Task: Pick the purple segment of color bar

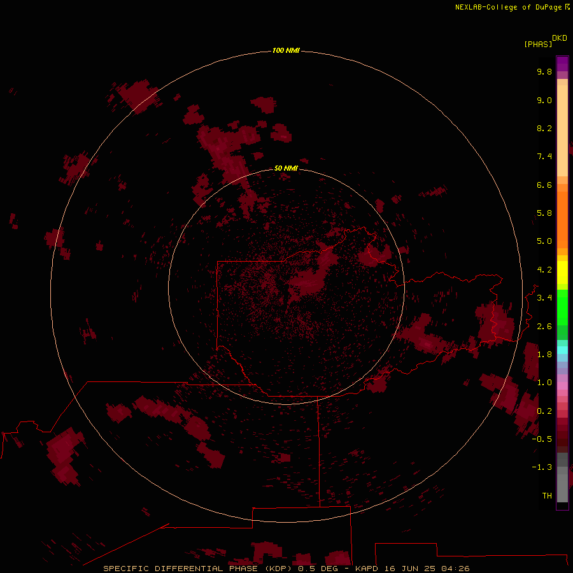Action: click(x=562, y=64)
